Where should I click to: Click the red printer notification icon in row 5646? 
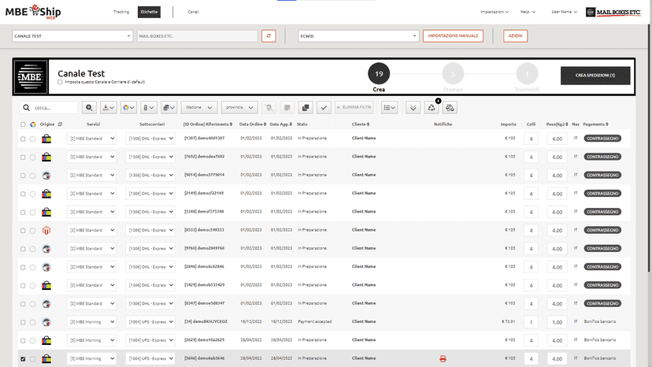tap(443, 358)
